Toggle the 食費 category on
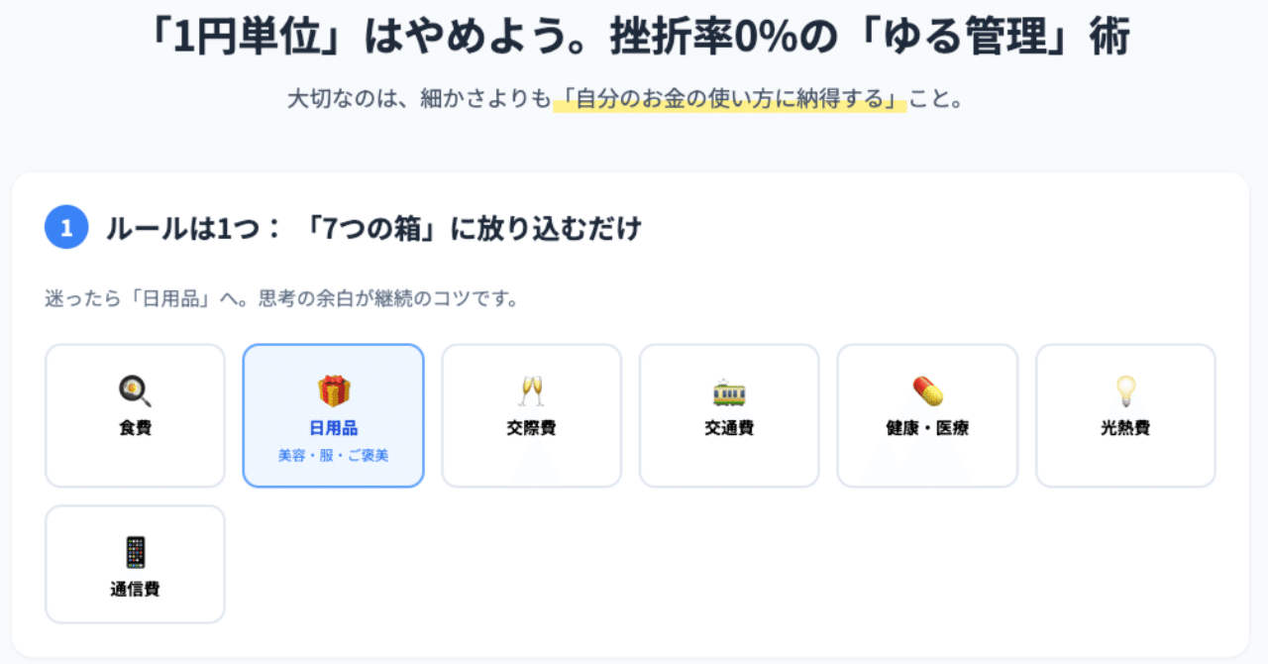The height and width of the screenshot is (664, 1268). [135, 415]
